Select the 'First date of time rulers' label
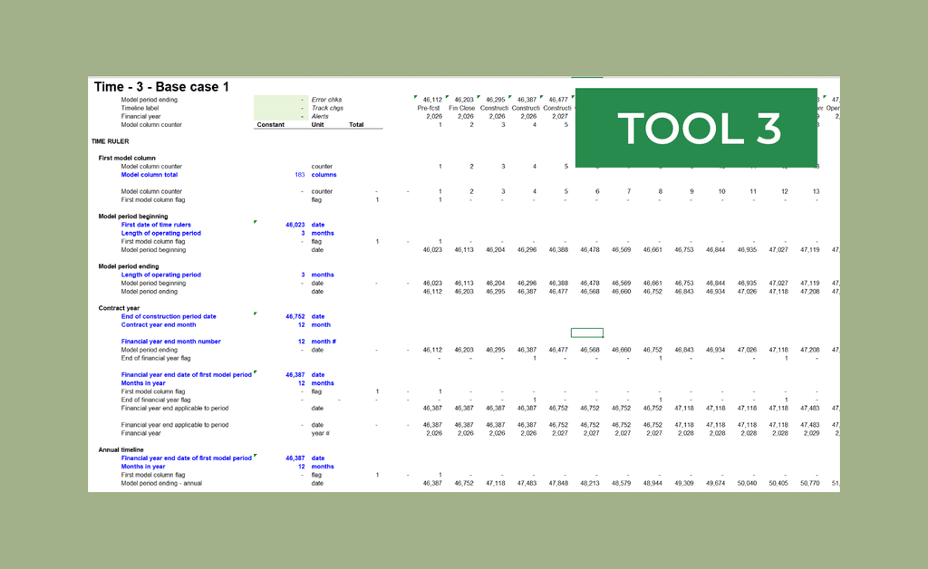This screenshot has height=569, width=928. (156, 225)
